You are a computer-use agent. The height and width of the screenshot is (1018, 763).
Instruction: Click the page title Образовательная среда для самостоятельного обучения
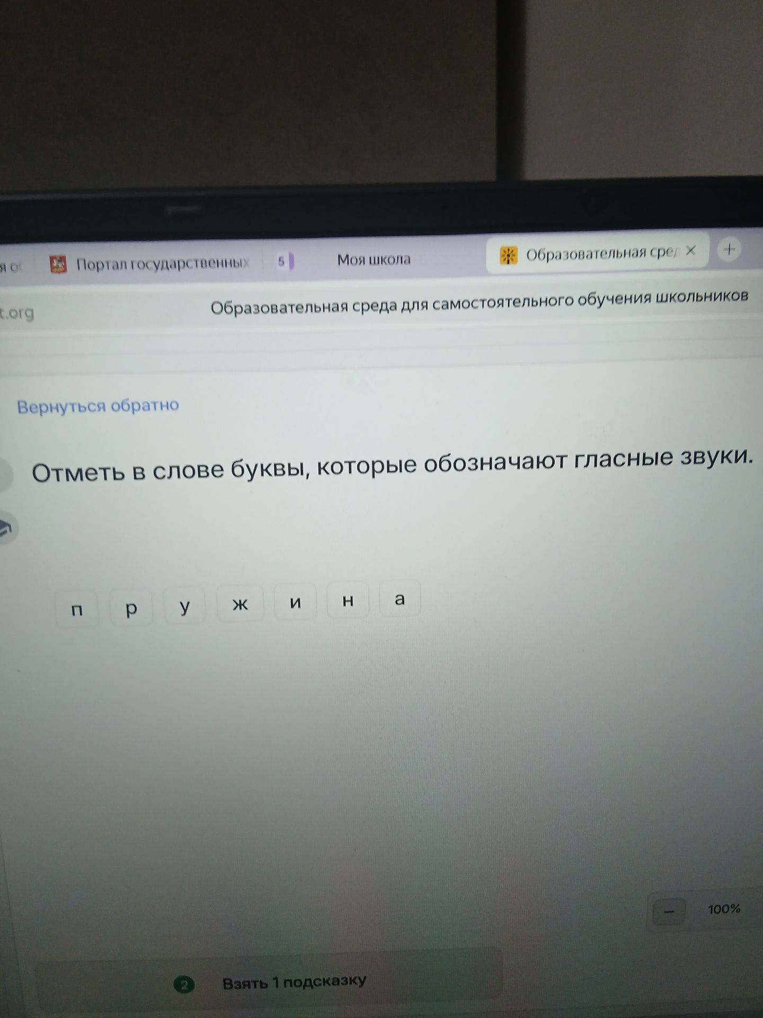coord(479,302)
